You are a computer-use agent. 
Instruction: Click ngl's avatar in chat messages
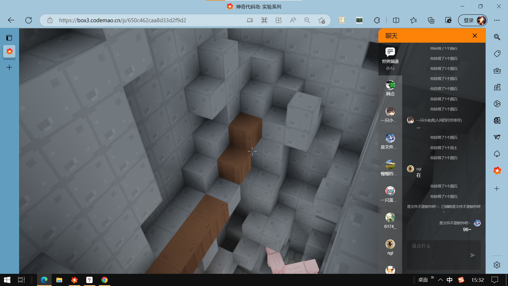410,169
